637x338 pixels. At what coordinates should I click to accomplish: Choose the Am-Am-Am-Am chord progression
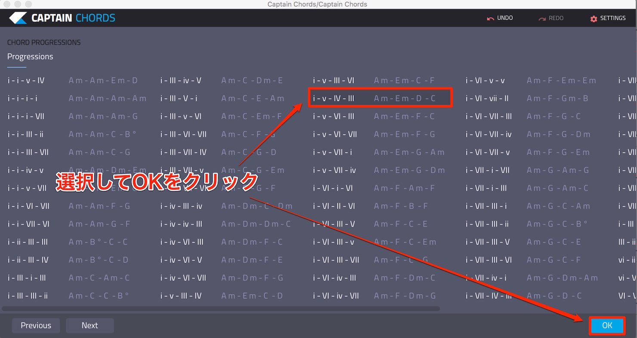click(108, 98)
